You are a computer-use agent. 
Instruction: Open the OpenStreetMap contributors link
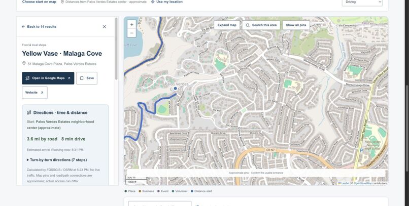[x=363, y=183]
